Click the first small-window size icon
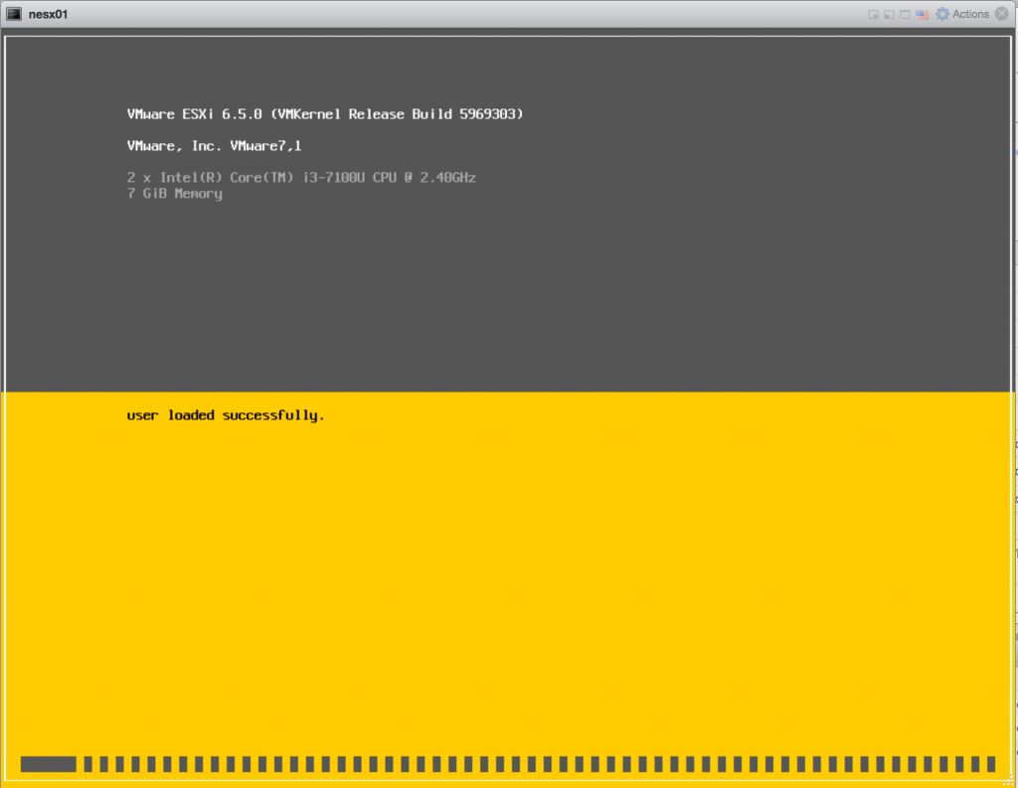Image resolution: width=1018 pixels, height=788 pixels. [873, 14]
